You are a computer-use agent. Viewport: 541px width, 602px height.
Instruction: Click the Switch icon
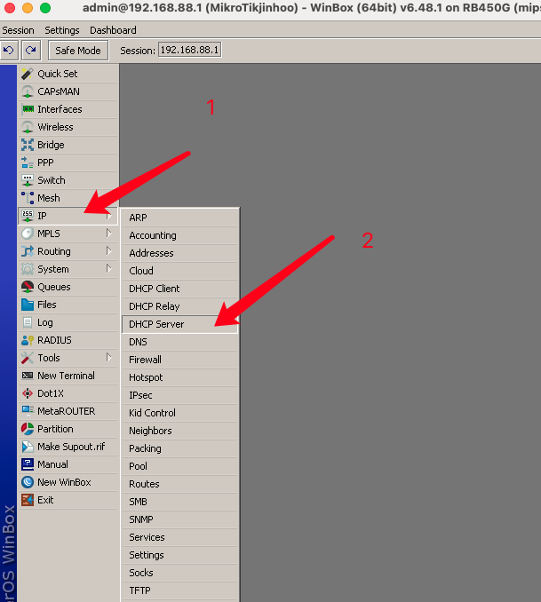(x=28, y=180)
